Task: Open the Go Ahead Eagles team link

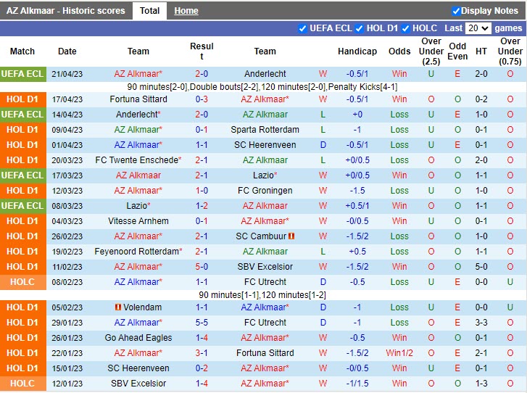Action: pyautogui.click(x=138, y=338)
